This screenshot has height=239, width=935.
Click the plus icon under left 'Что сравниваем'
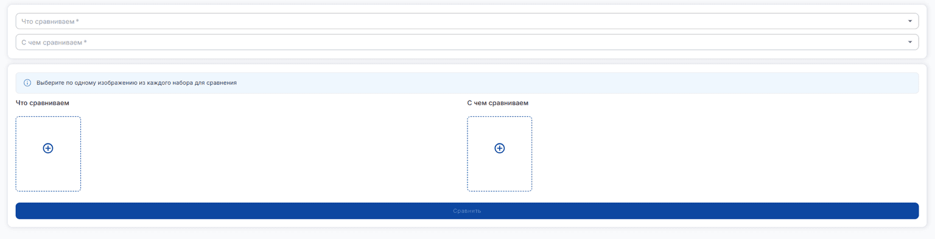coord(48,148)
